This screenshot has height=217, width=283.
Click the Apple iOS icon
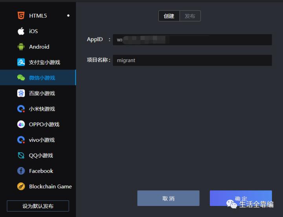[21, 31]
